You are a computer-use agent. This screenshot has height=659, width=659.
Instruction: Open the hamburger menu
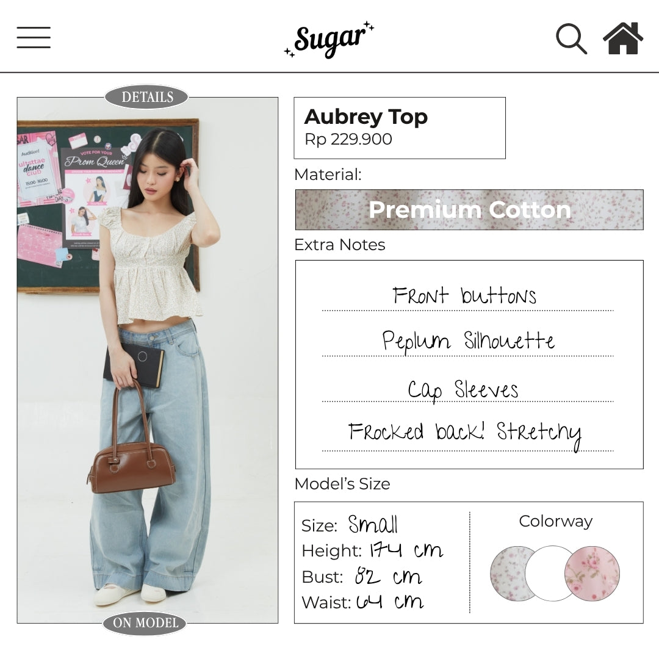click(34, 37)
